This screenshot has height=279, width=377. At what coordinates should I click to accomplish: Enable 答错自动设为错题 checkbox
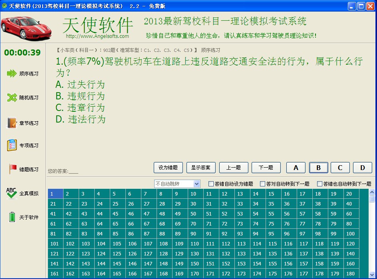click(x=211, y=184)
